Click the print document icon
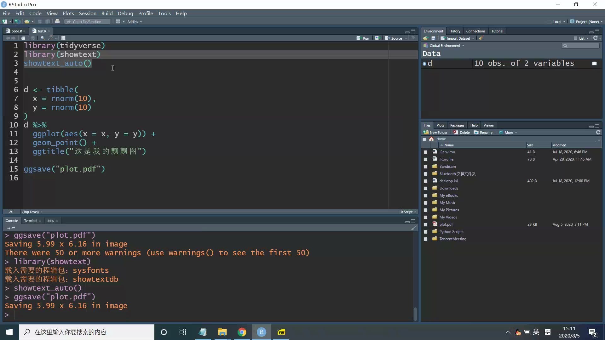This screenshot has width=605, height=340. [57, 21]
